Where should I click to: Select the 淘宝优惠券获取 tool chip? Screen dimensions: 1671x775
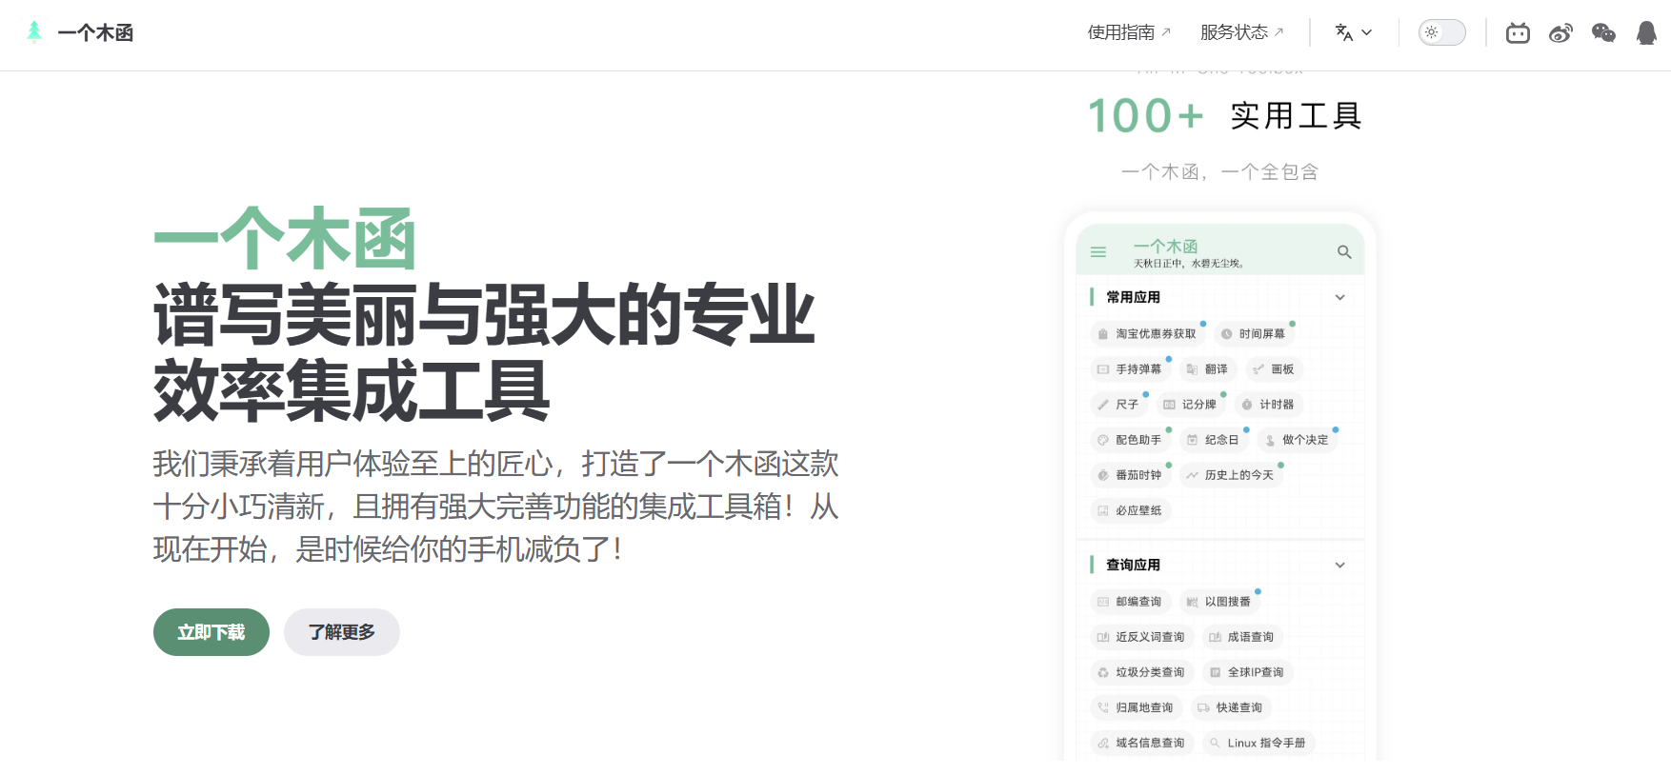point(1147,334)
